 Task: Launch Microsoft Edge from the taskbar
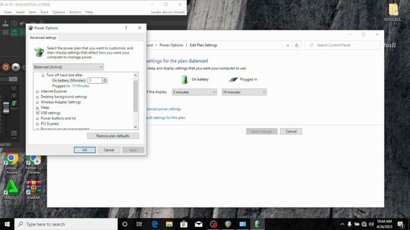(154, 224)
